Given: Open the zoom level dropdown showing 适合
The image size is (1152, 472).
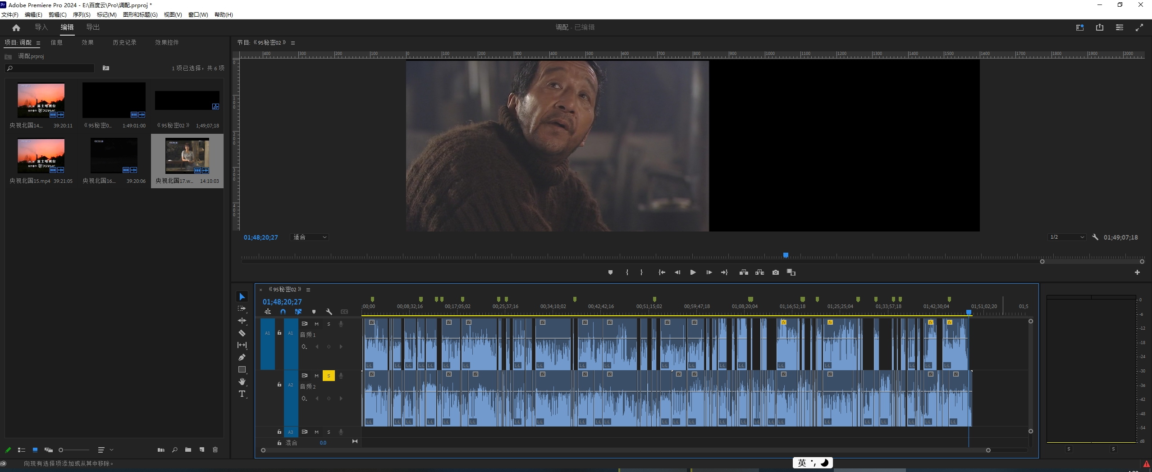Looking at the screenshot, I should click(x=310, y=237).
